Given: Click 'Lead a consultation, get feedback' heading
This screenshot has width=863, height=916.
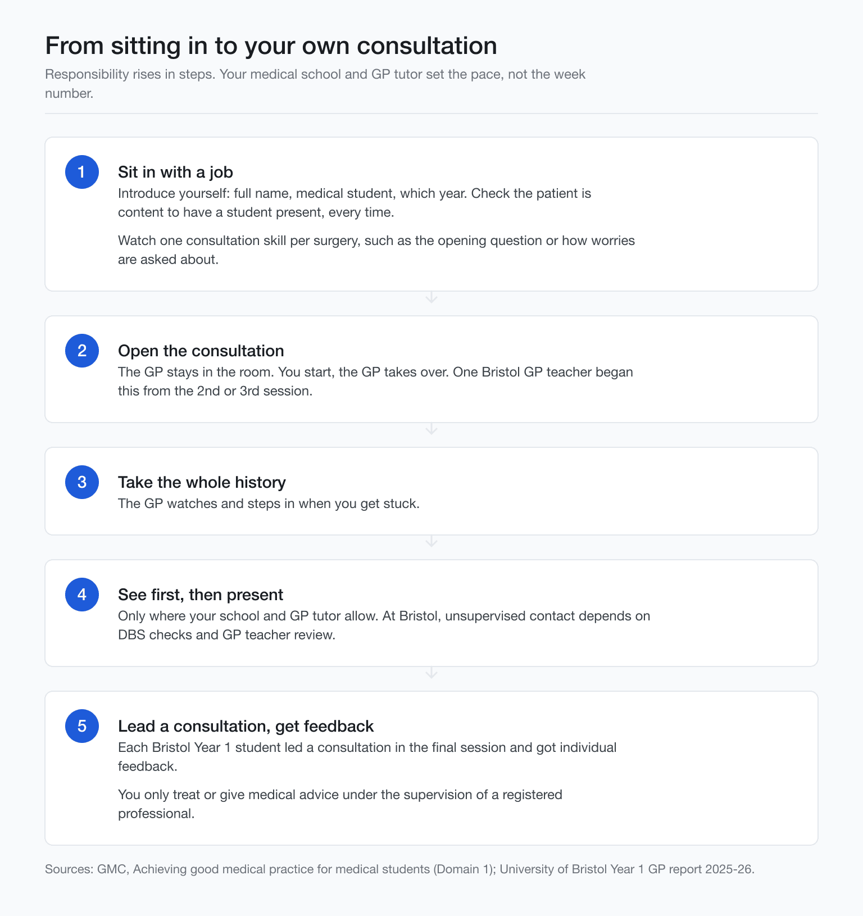Looking at the screenshot, I should pos(246,726).
